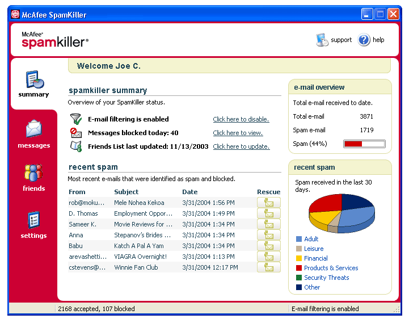Click 'Friends List last updated: 11/13/2003' text
Image resolution: width=409 pixels, height=323 pixels.
(x=148, y=146)
